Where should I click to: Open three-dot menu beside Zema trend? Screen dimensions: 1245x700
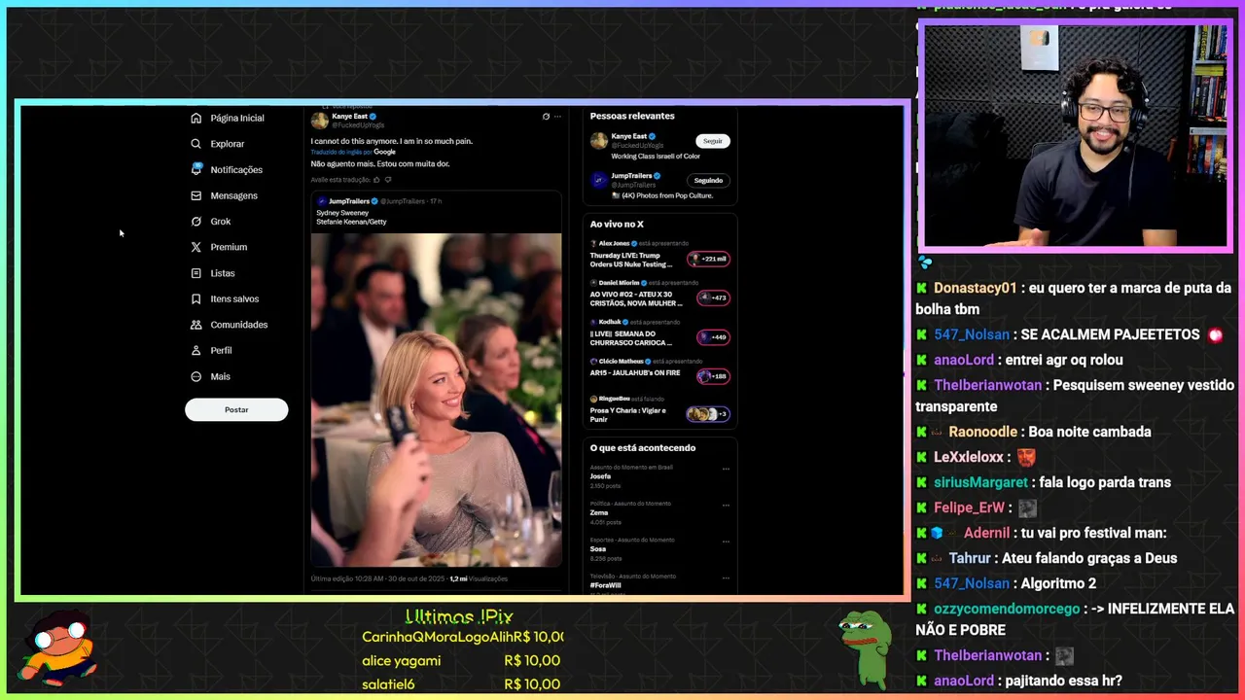pos(726,506)
